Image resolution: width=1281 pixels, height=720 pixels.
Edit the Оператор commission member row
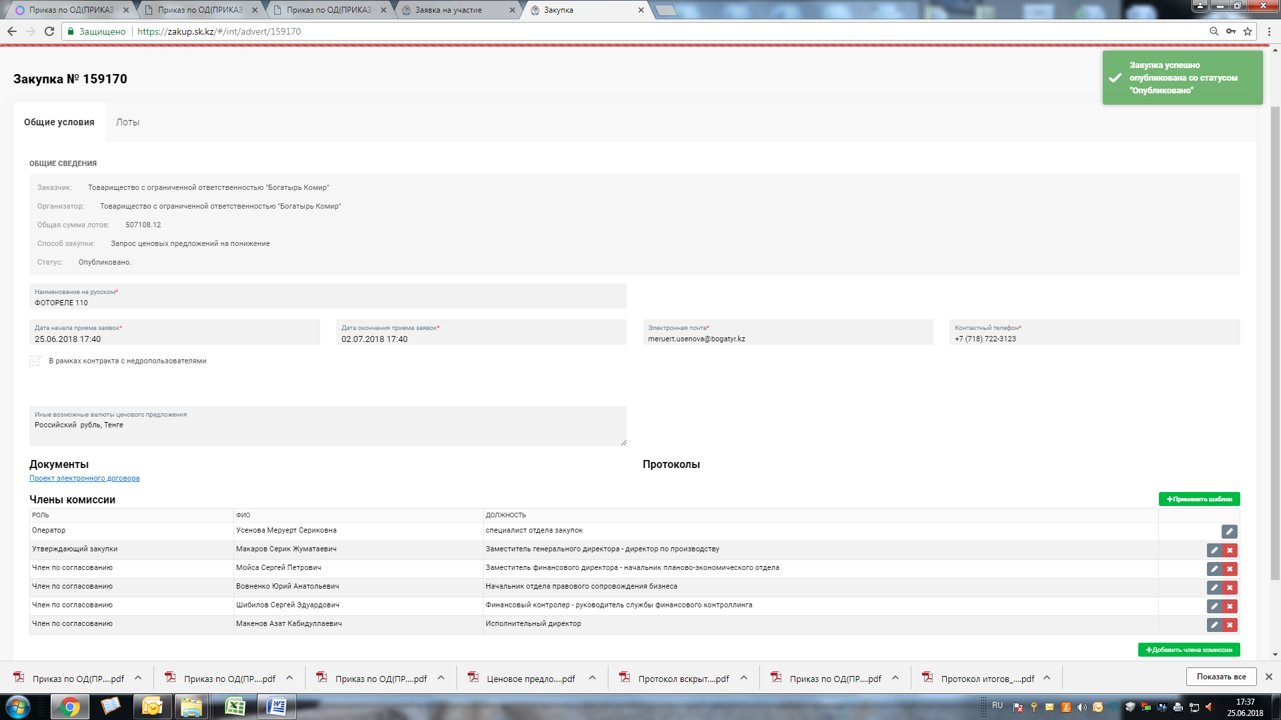(1229, 531)
